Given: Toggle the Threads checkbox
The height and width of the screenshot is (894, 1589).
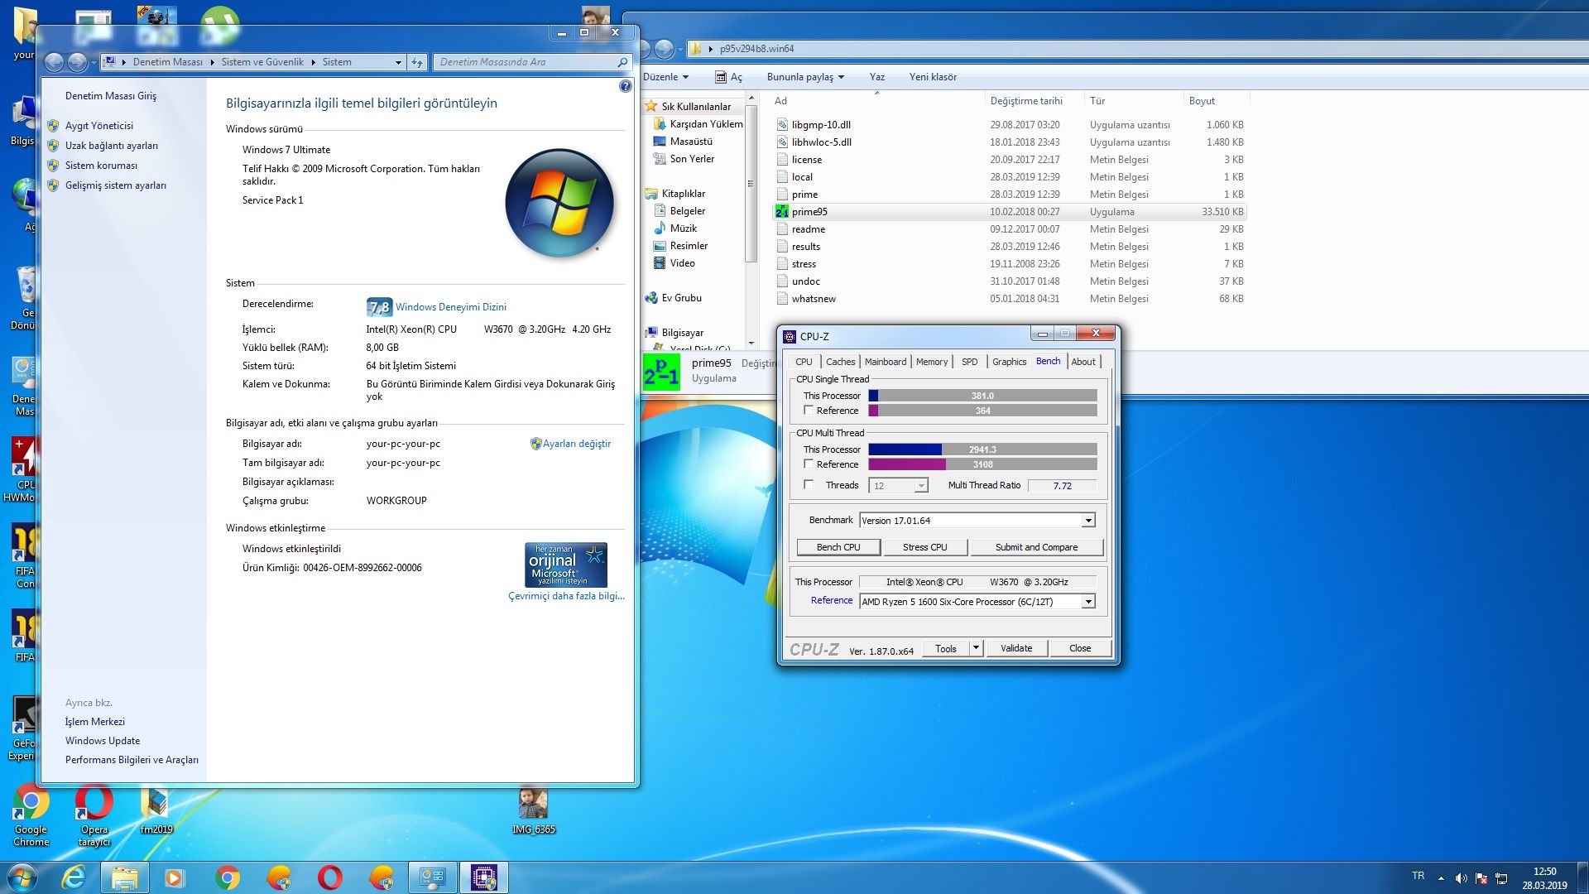Looking at the screenshot, I should (809, 485).
